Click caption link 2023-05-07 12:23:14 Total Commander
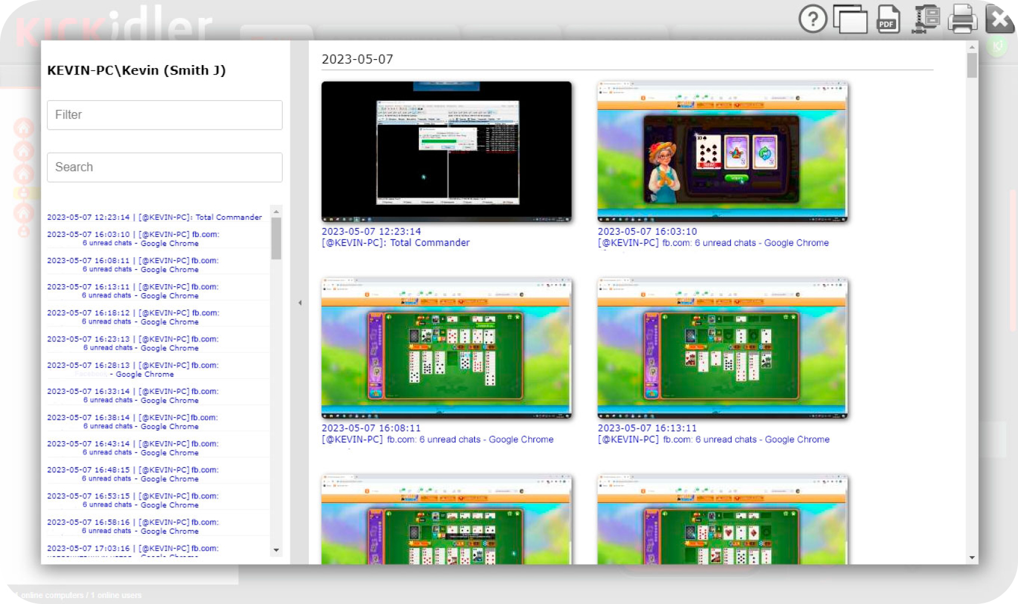 pos(395,237)
